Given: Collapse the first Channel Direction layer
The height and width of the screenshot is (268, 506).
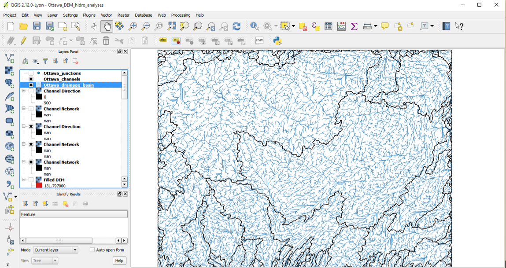Looking at the screenshot, I should point(24,91).
